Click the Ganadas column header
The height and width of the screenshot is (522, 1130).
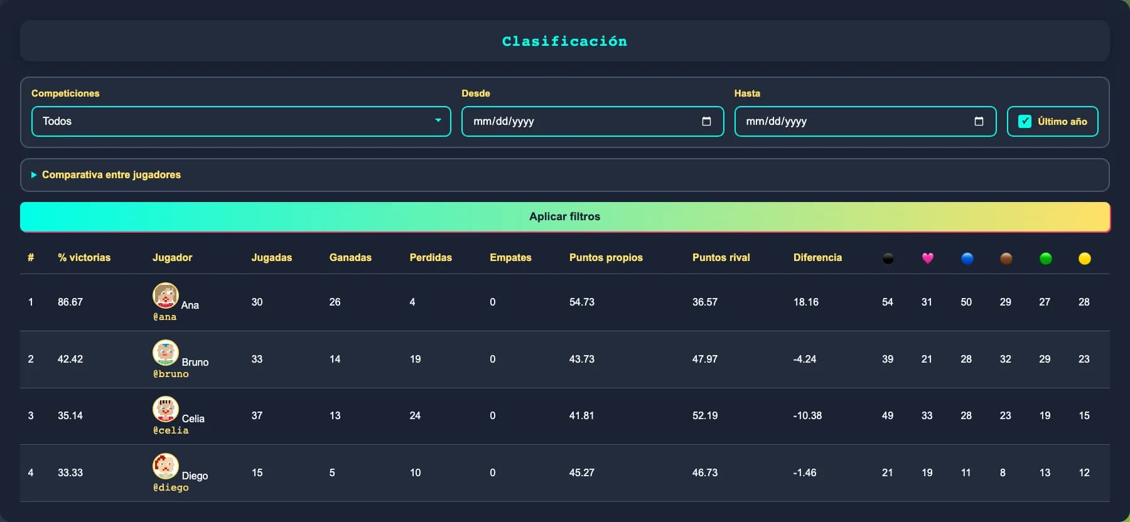tap(350, 257)
